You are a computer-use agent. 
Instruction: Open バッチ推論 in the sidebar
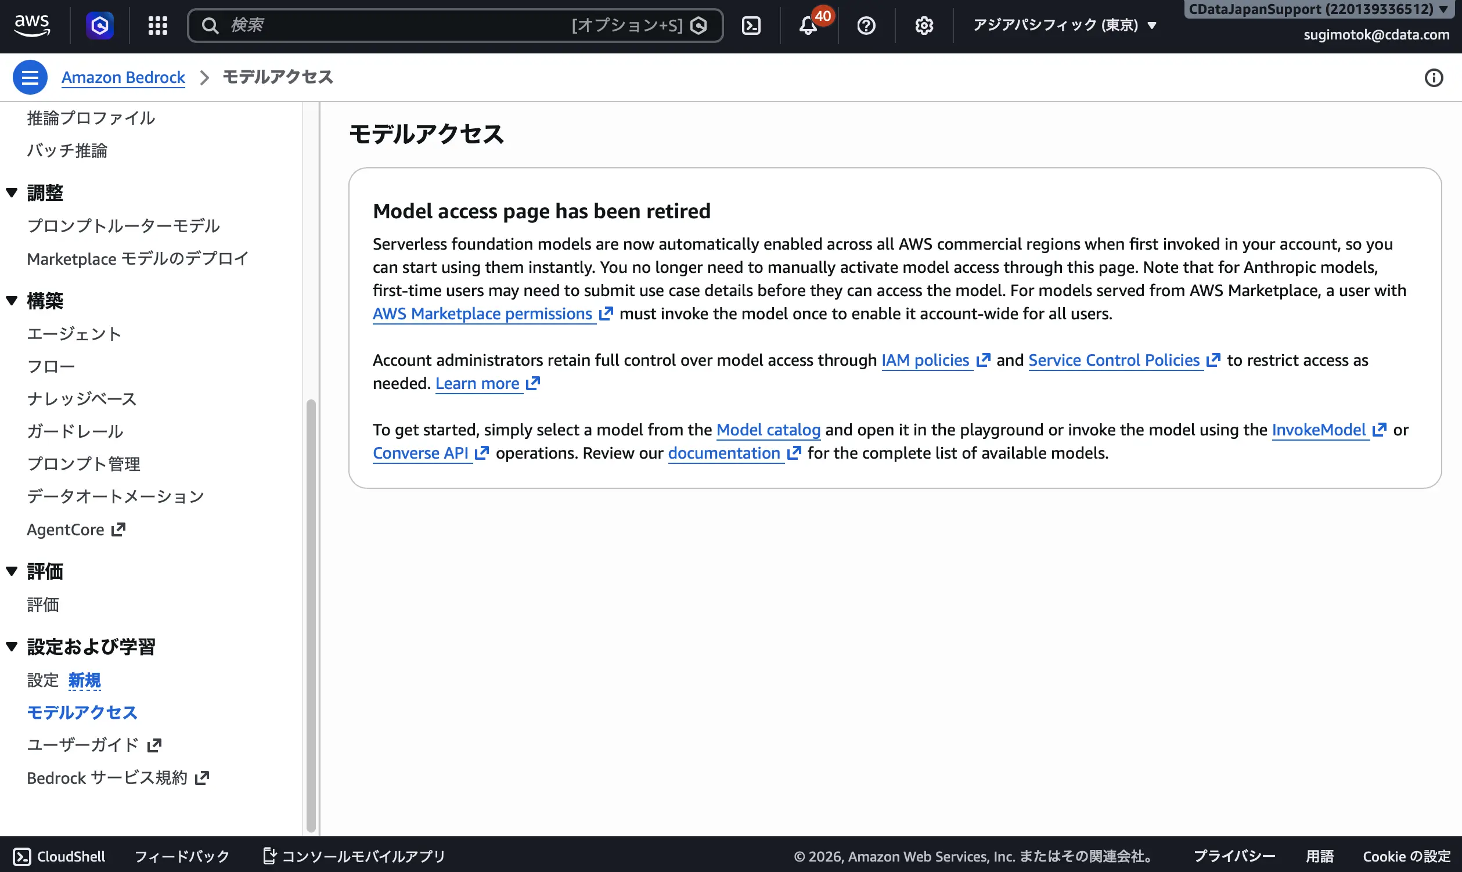pos(67,150)
